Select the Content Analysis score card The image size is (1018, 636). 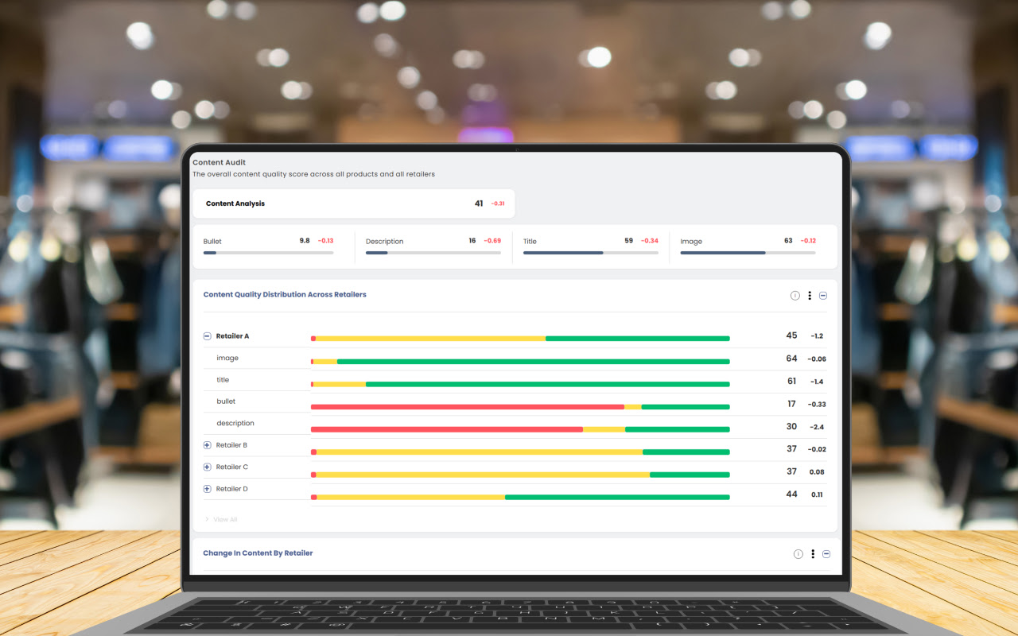tap(353, 204)
